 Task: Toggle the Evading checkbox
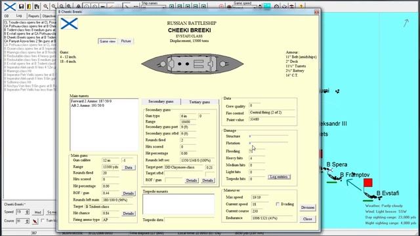[x=278, y=204]
